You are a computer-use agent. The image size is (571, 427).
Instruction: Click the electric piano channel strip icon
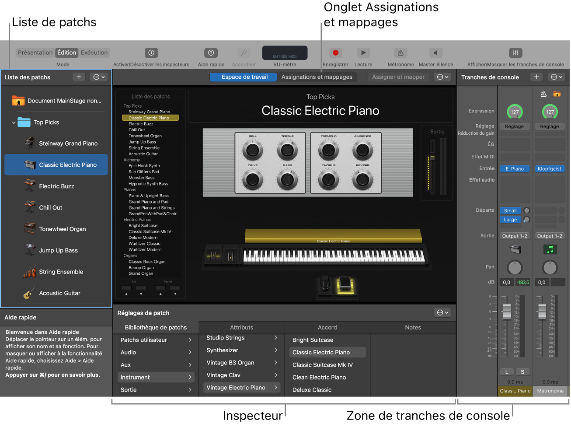tap(515, 249)
